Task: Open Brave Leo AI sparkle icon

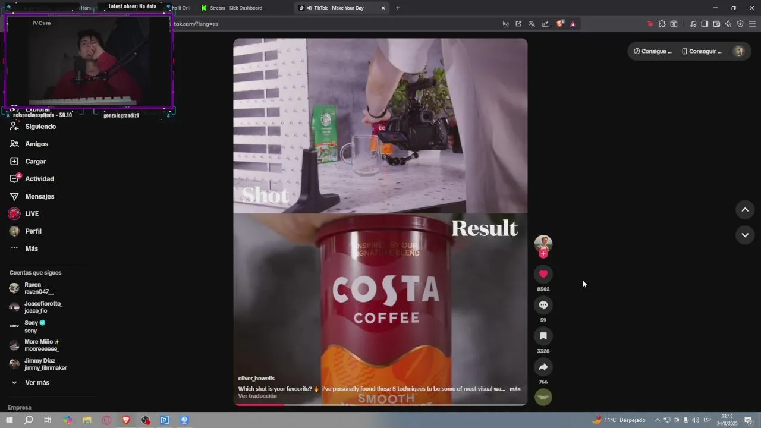Action: tap(728, 24)
